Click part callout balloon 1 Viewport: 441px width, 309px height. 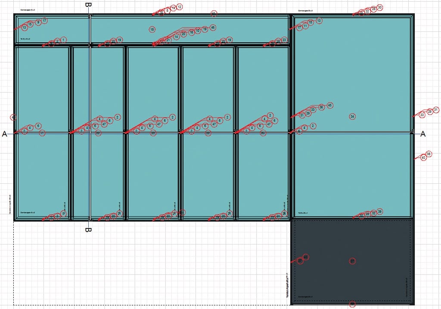63,40
